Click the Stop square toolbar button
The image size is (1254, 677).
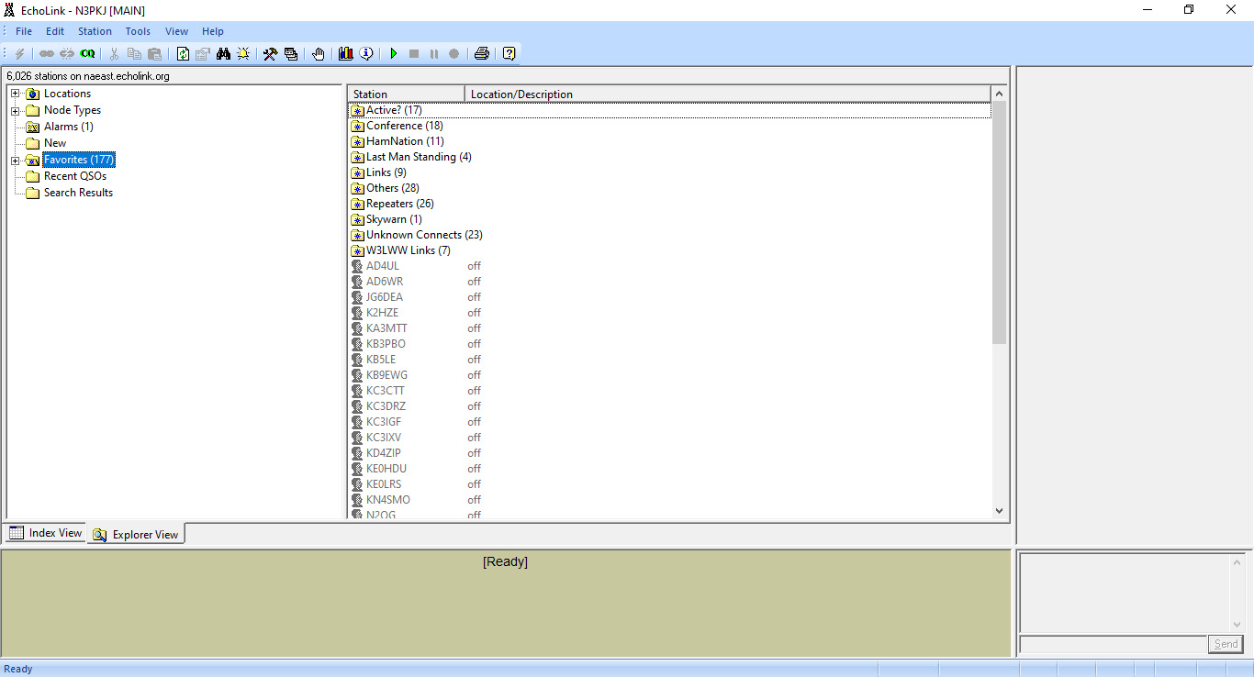point(414,54)
